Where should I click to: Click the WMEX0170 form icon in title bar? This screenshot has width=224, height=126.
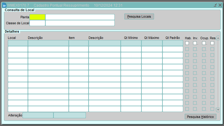tap(5, 5)
